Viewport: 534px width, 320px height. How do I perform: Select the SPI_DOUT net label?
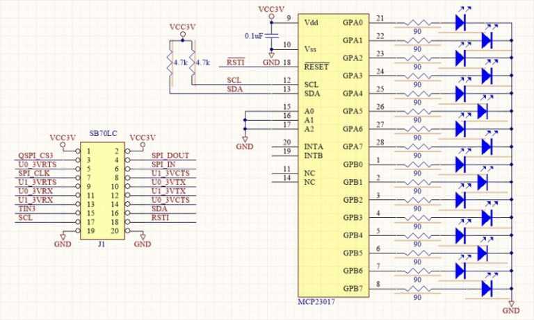tap(170, 155)
